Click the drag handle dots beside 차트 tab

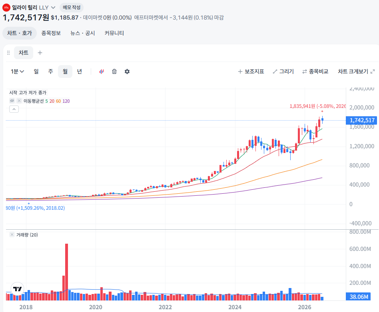[x=8, y=53]
